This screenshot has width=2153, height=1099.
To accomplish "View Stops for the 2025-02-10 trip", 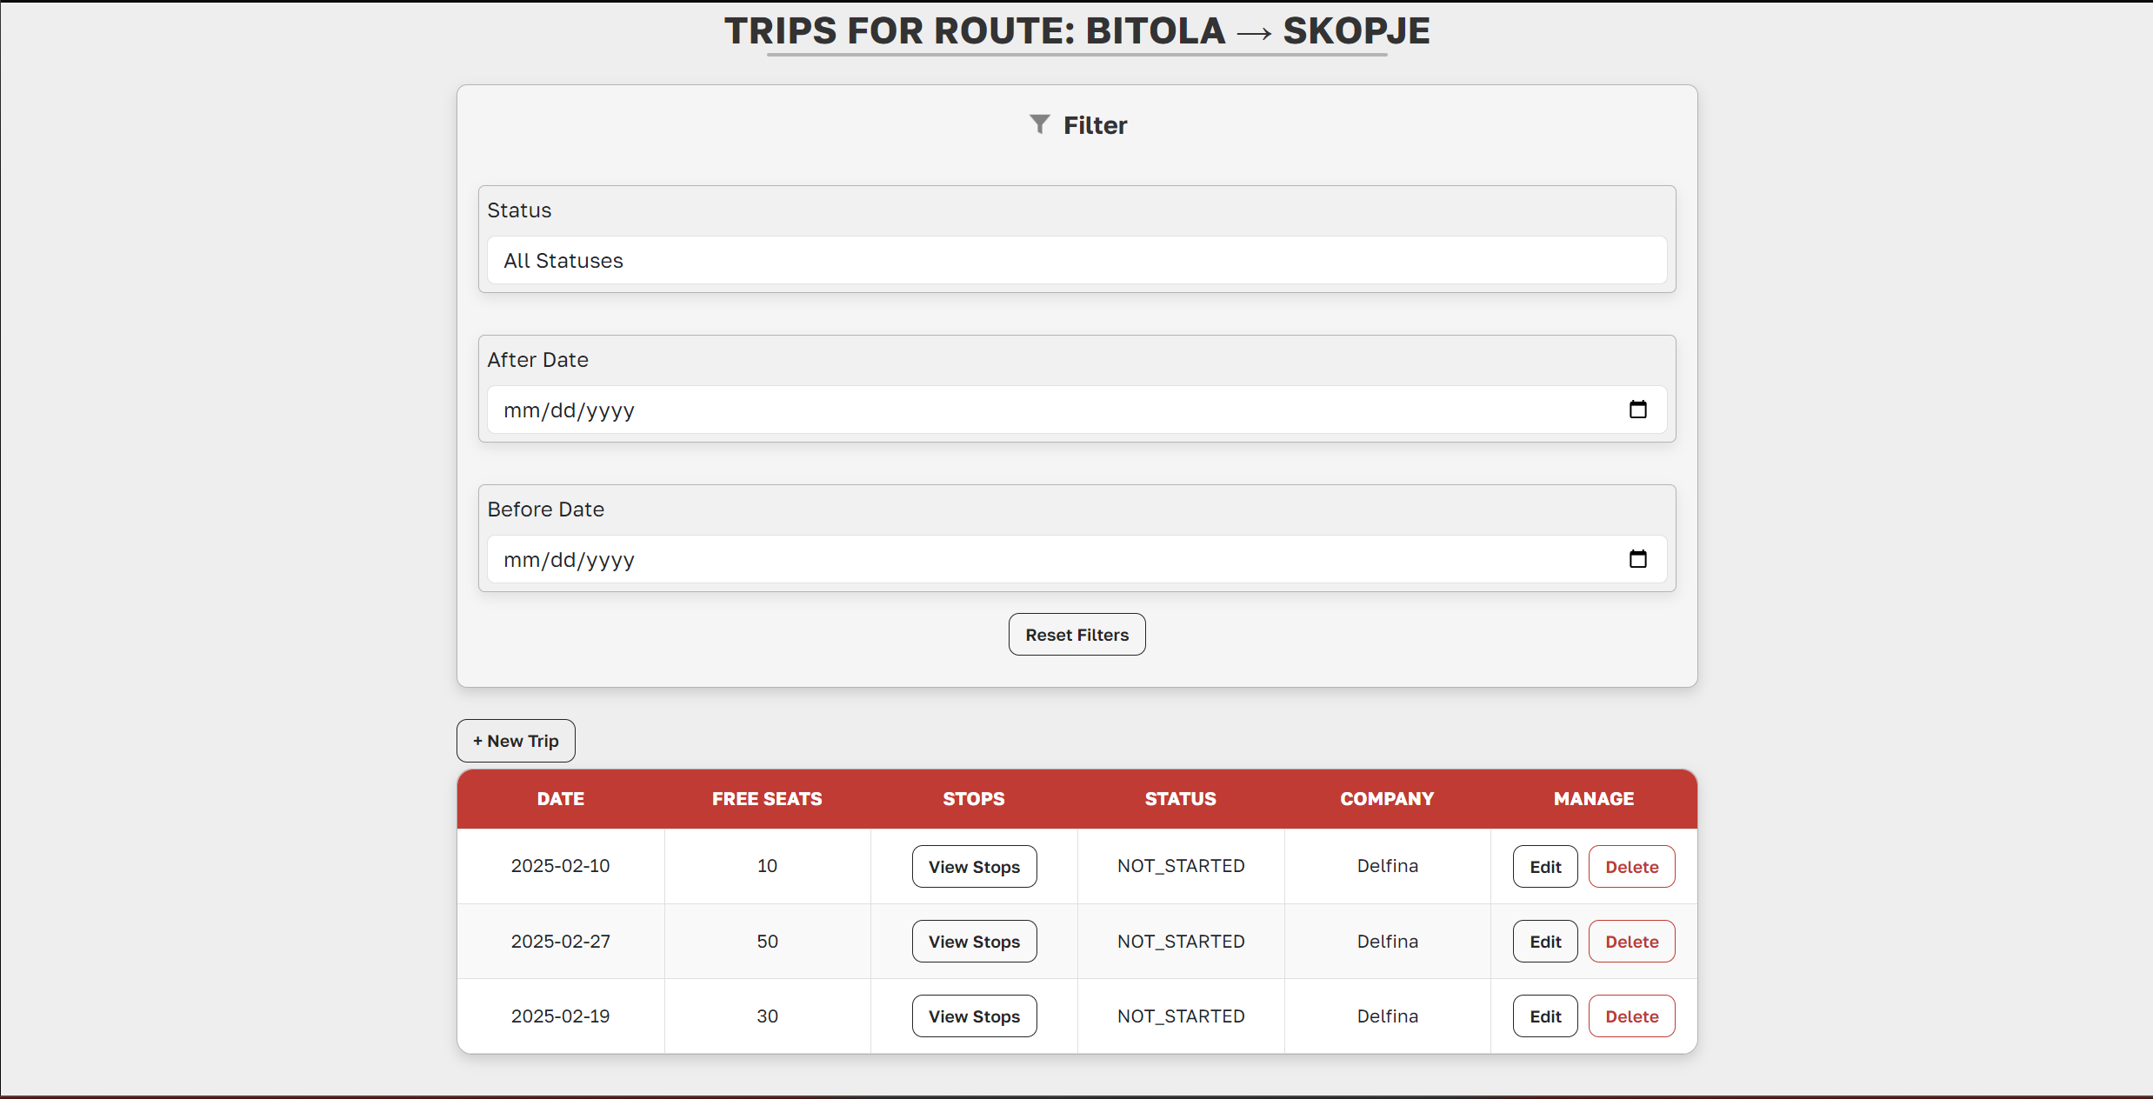I will click(974, 867).
